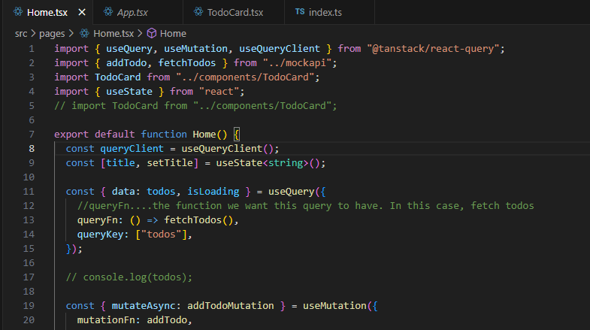590x330 pixels.
Task: Click setTitle on line 9
Action: (x=170, y=163)
